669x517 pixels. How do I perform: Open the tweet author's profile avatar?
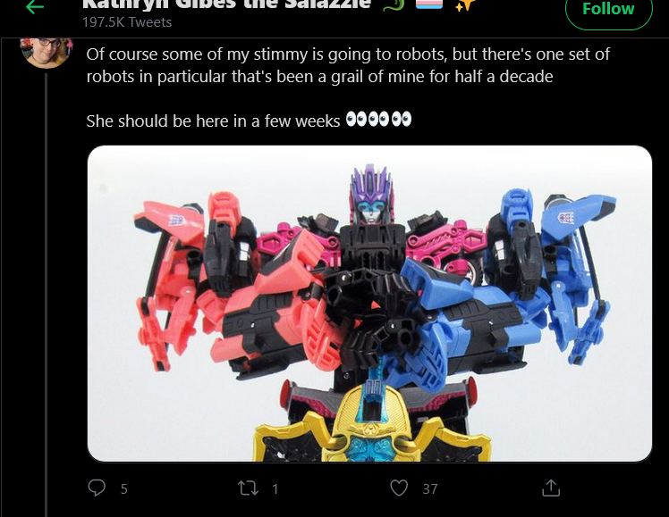click(47, 53)
